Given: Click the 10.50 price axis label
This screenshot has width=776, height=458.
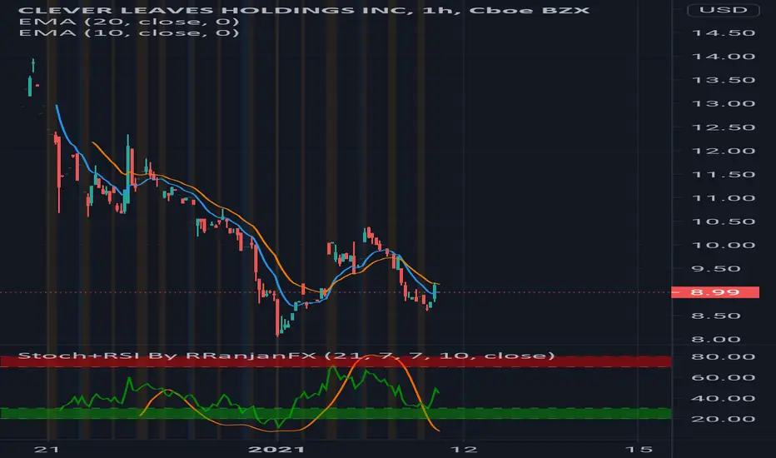Looking at the screenshot, I should [x=723, y=222].
